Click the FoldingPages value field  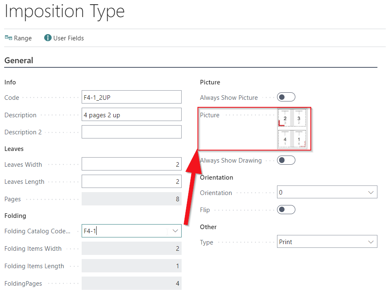coord(131,284)
